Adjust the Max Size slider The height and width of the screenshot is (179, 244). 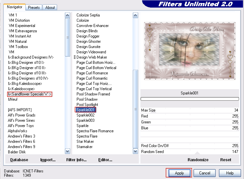pos(190,110)
